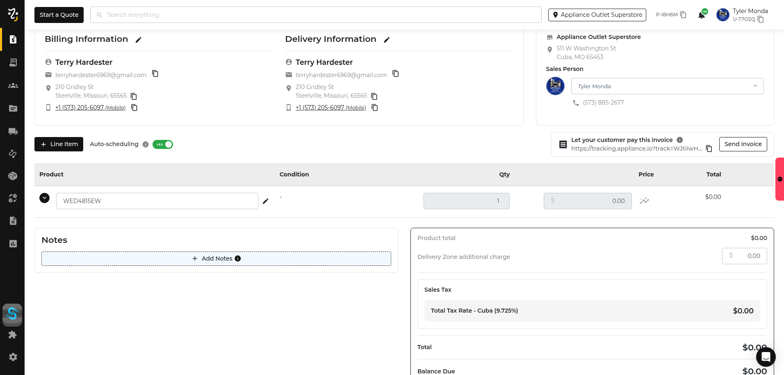Open reports chart in sidebar
Viewport: 784px width, 375px height.
(13, 244)
